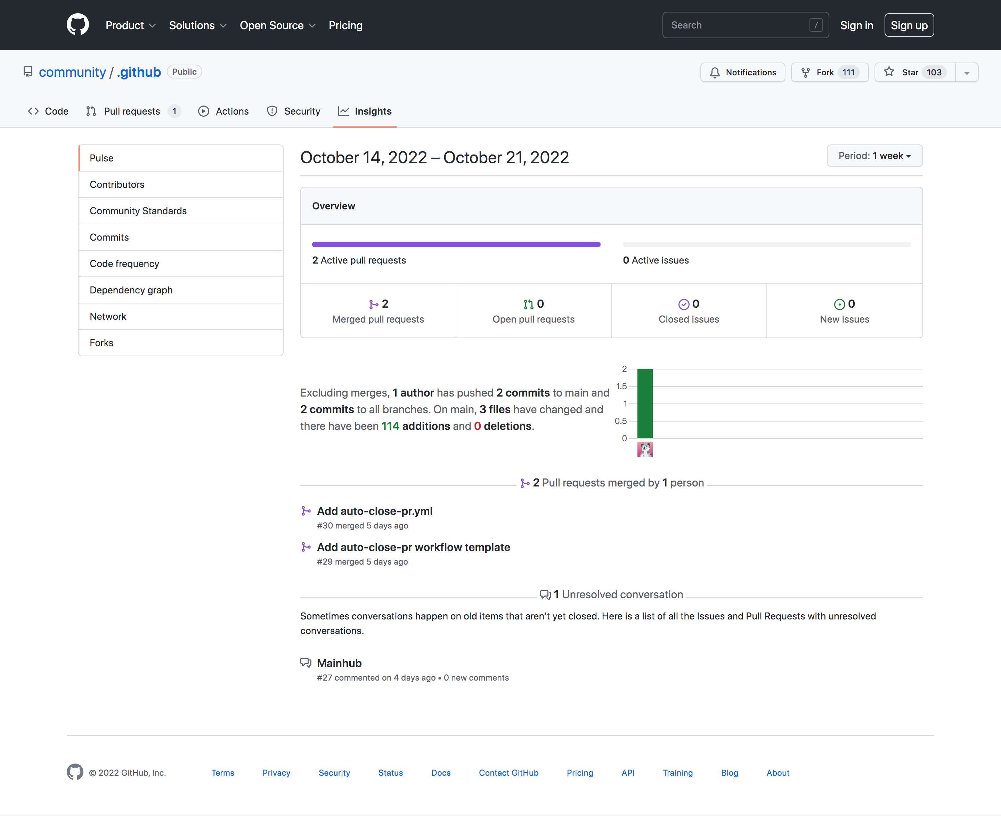Click the contributor avatar under the chart

645,449
